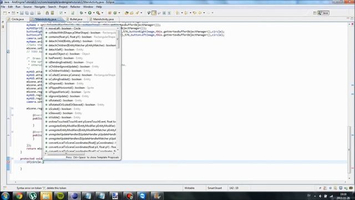Open Google Chrome from the taskbar
The height and width of the screenshot is (200, 355).
pos(19,196)
